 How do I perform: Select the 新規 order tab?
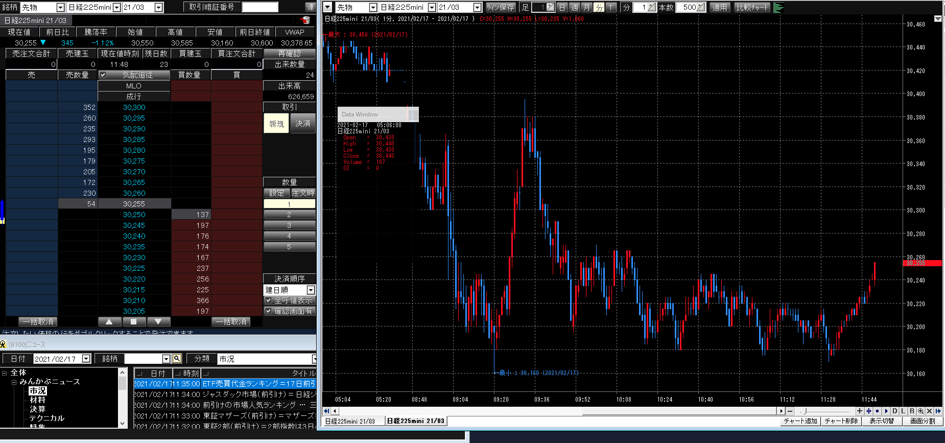(276, 124)
